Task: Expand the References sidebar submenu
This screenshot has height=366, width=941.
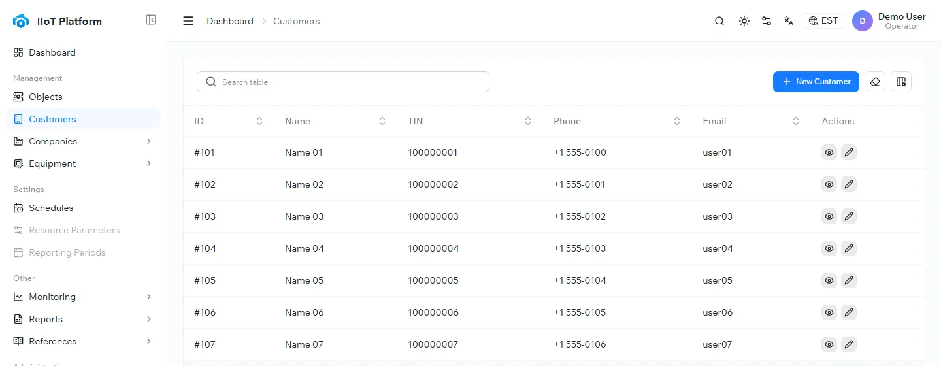Action: [83, 341]
